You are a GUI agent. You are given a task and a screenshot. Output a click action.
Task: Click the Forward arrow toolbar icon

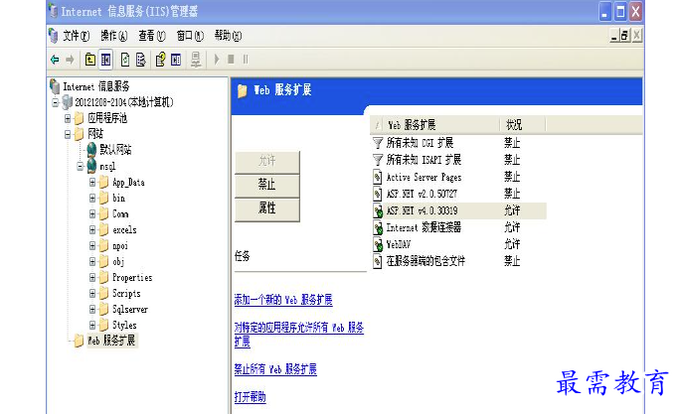click(70, 60)
